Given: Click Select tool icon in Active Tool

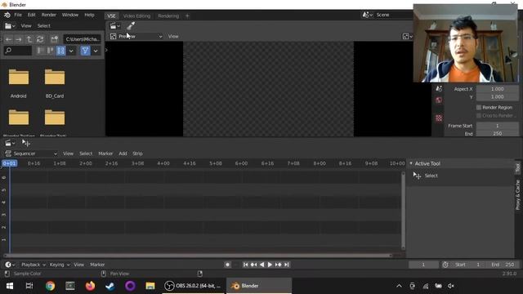Looking at the screenshot, I should point(417,176).
